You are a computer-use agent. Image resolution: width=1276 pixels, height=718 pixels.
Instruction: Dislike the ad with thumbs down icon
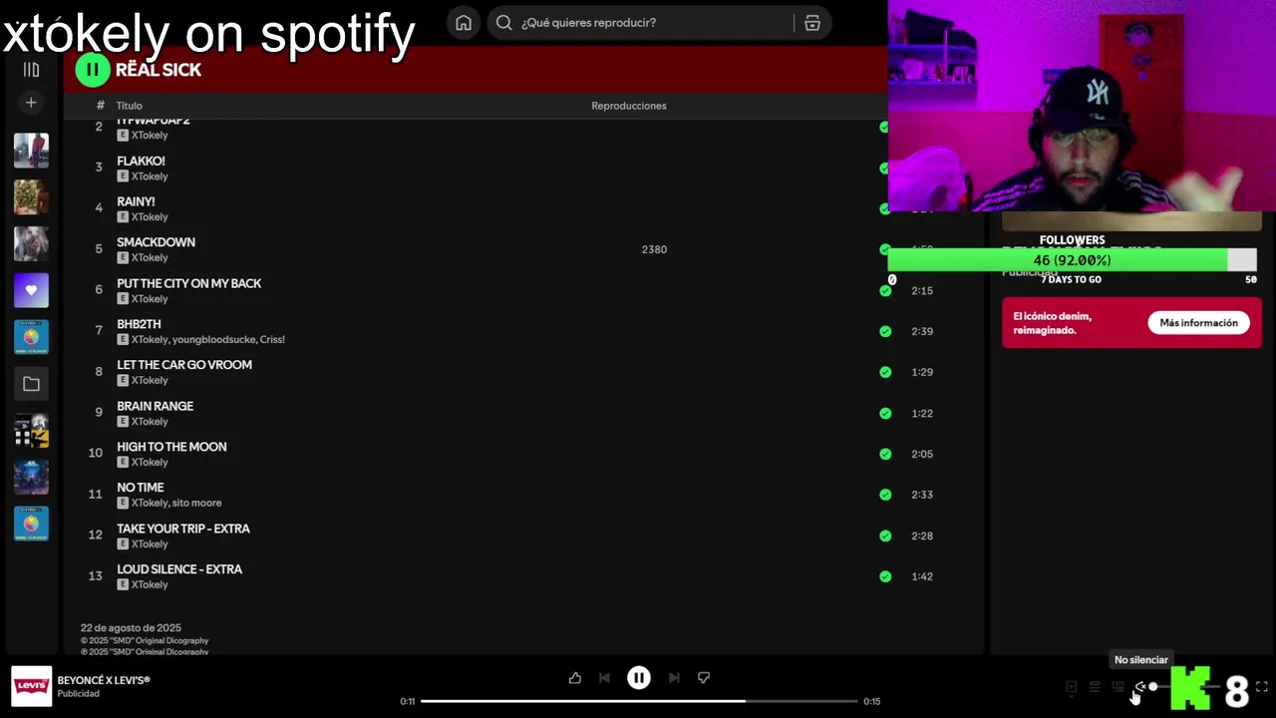pos(704,678)
